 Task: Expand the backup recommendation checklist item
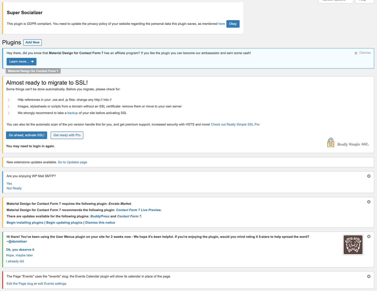click(x=8, y=113)
